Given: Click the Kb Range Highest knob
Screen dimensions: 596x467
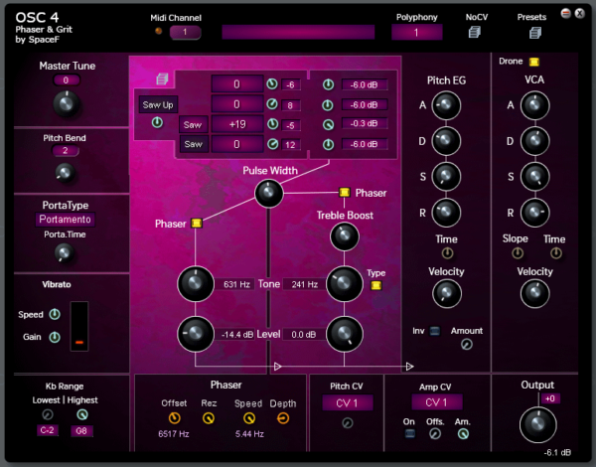Looking at the screenshot, I should (81, 414).
